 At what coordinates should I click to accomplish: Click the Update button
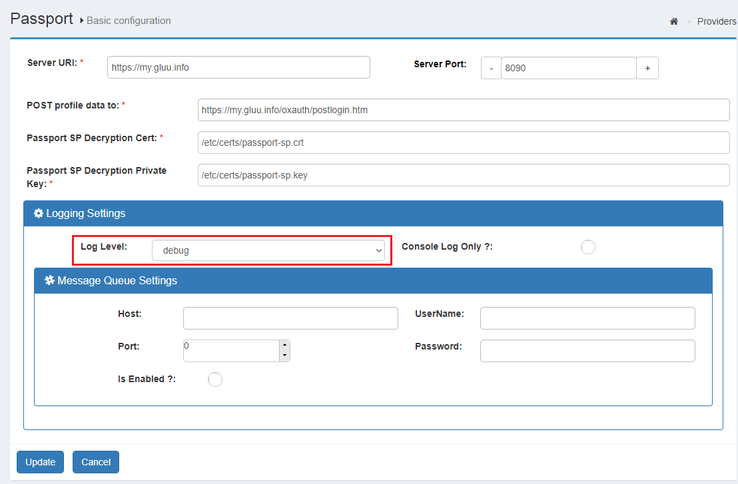click(x=40, y=462)
